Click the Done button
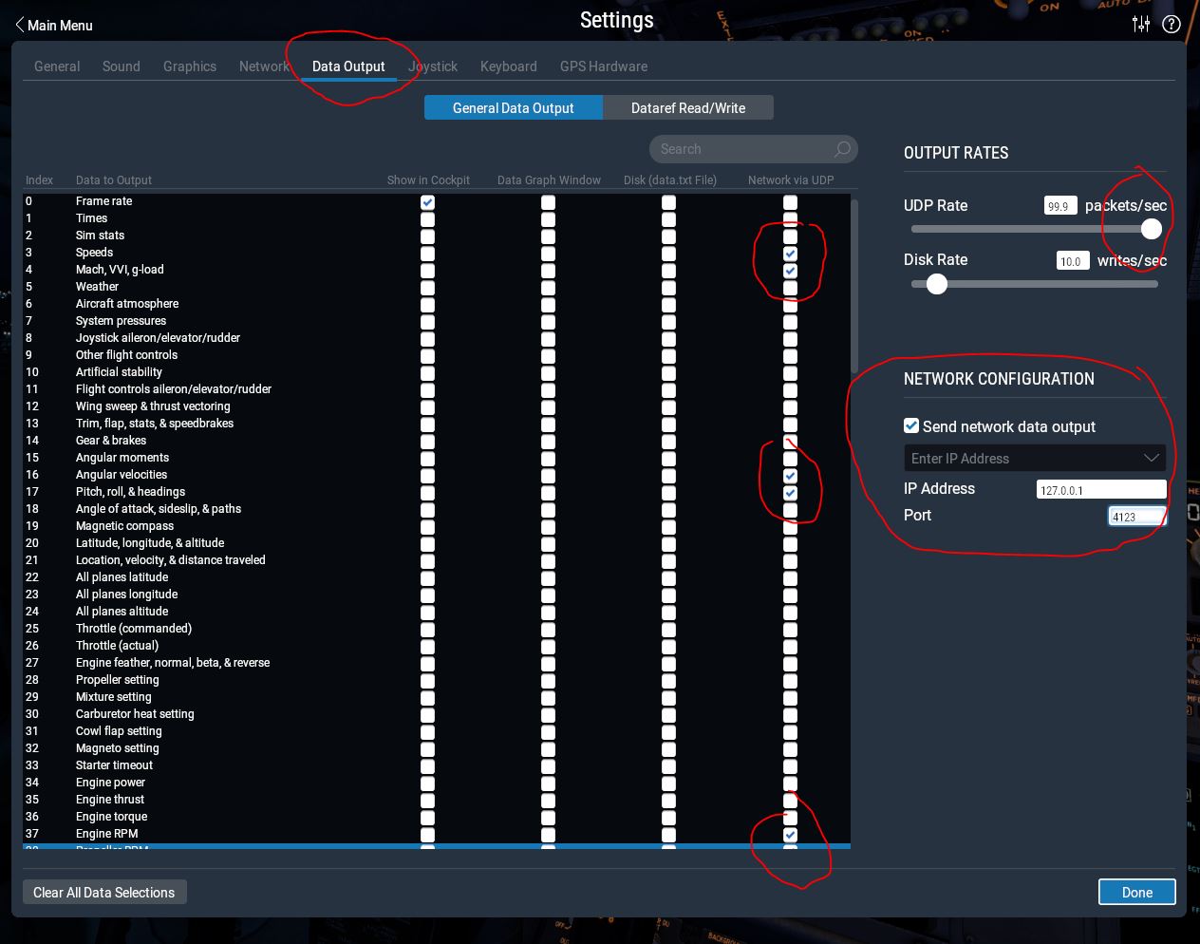The width and height of the screenshot is (1200, 944). tap(1136, 892)
